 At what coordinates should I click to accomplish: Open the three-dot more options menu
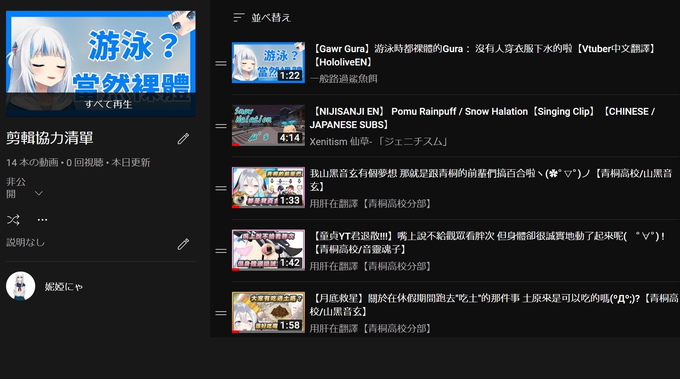[42, 220]
